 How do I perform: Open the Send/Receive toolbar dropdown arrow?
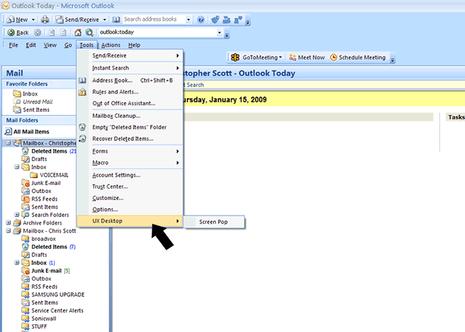tap(105, 20)
